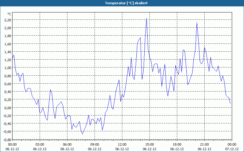This screenshot has width=244, height=152.
Task: Click the 1,60 y-axis value
Action: tap(8, 44)
